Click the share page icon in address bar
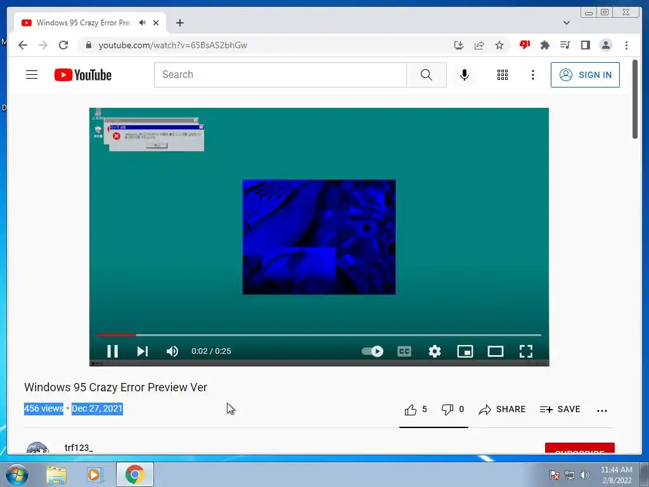Viewport: 649px width, 487px height. tap(479, 45)
